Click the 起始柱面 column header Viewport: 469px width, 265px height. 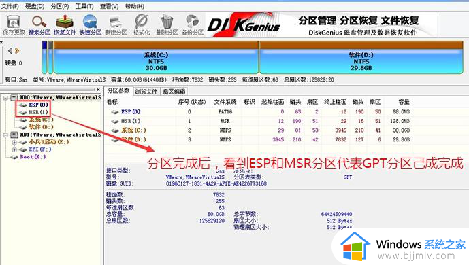[272, 102]
